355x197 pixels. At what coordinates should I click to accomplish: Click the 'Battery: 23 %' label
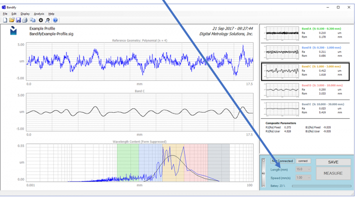[278, 186]
